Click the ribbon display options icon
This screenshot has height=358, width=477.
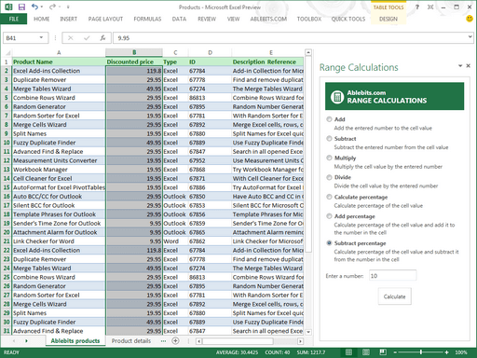point(430,7)
